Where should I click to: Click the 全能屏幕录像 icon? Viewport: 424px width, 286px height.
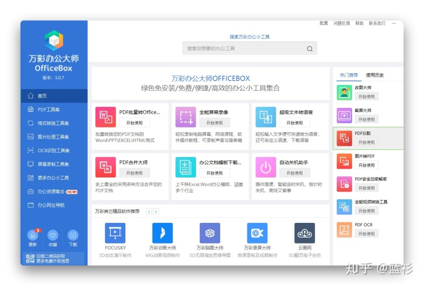[185, 117]
